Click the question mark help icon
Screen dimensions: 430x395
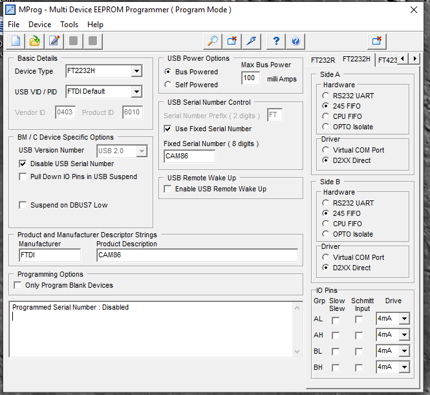pos(276,41)
